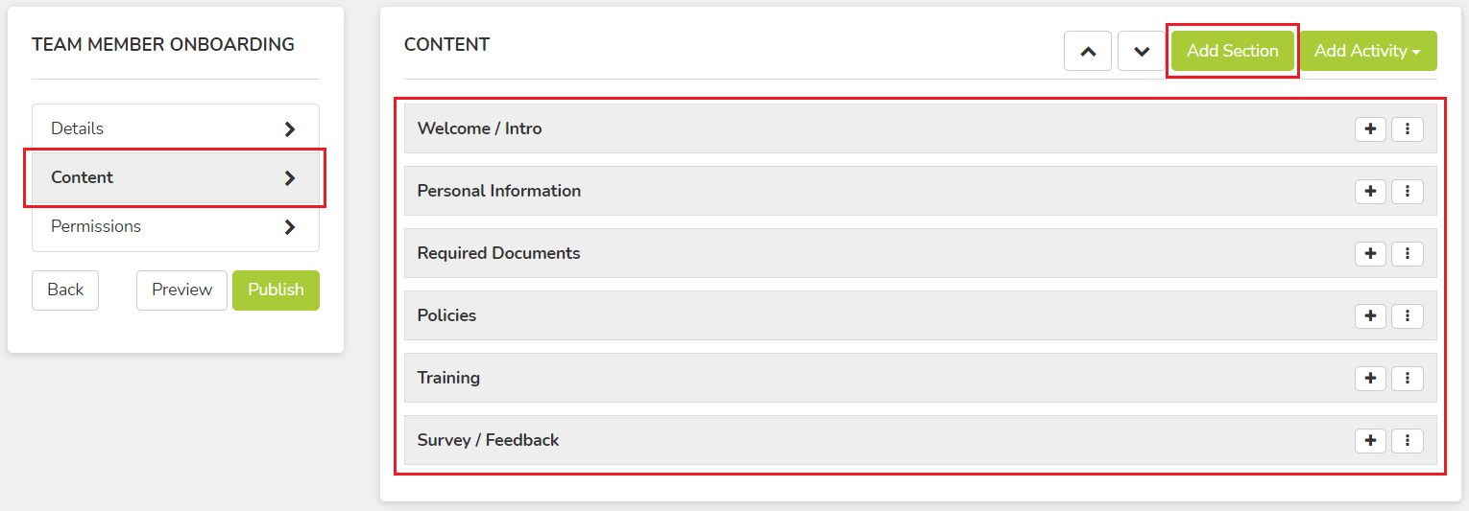Select the Training section title
1469x511 pixels.
[448, 378]
